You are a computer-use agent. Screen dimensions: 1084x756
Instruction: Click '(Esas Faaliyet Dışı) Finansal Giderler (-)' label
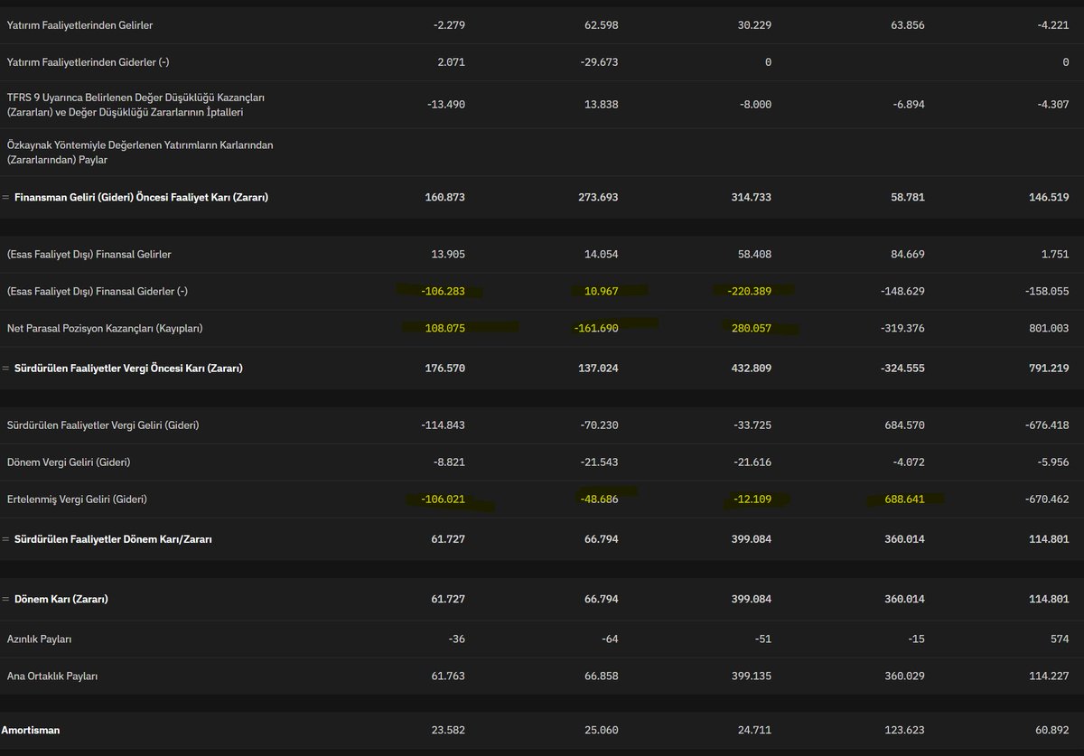pos(97,292)
